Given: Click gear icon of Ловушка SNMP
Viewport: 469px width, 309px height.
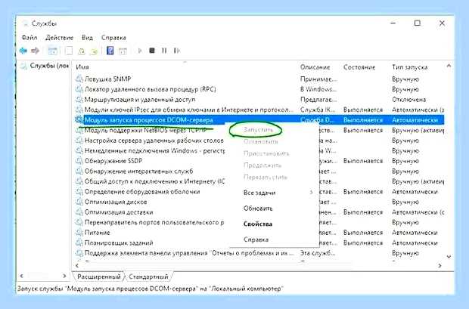Looking at the screenshot, I should (79, 79).
